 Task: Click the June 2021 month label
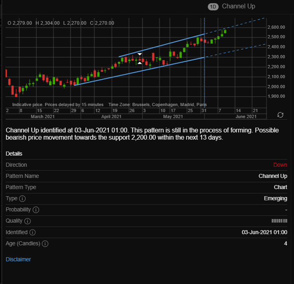(246, 116)
